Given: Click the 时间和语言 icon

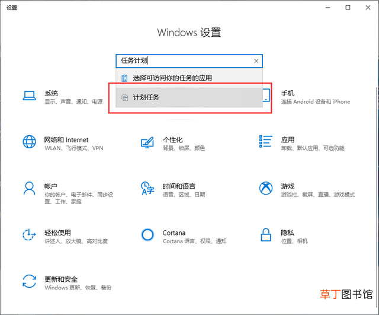Looking at the screenshot, I should (147, 189).
